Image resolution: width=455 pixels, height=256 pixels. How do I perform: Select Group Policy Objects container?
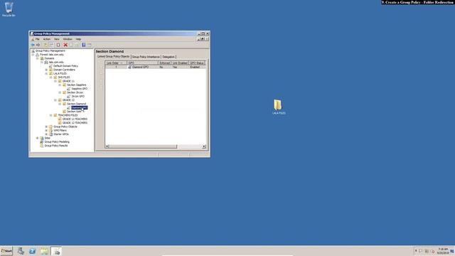[65, 127]
